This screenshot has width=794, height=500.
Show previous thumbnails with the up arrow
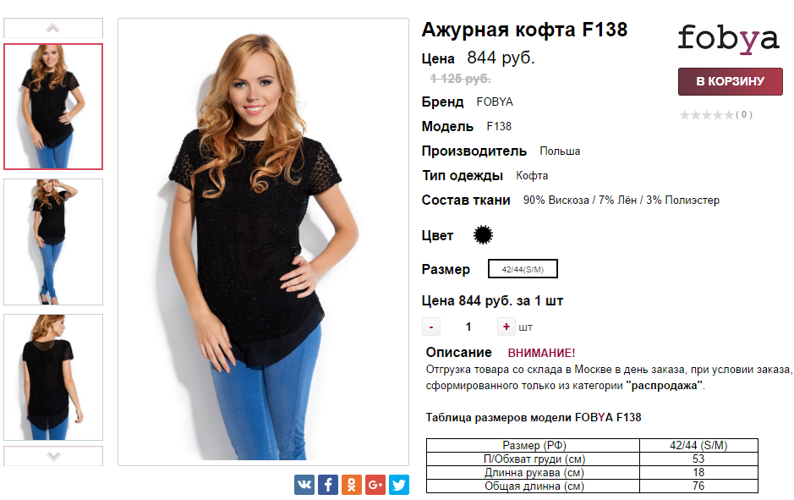53,29
